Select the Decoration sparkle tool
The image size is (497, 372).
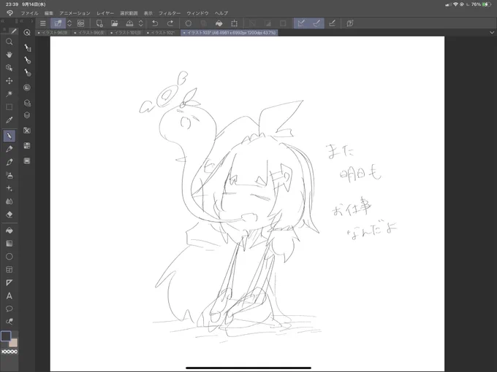[10, 188]
